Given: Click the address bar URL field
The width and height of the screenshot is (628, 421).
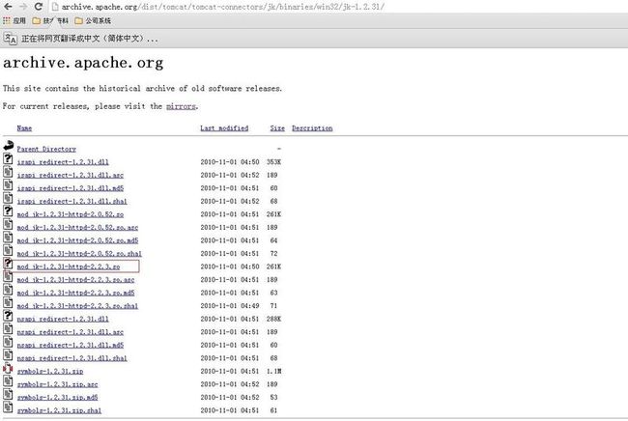Looking at the screenshot, I should coord(223,7).
